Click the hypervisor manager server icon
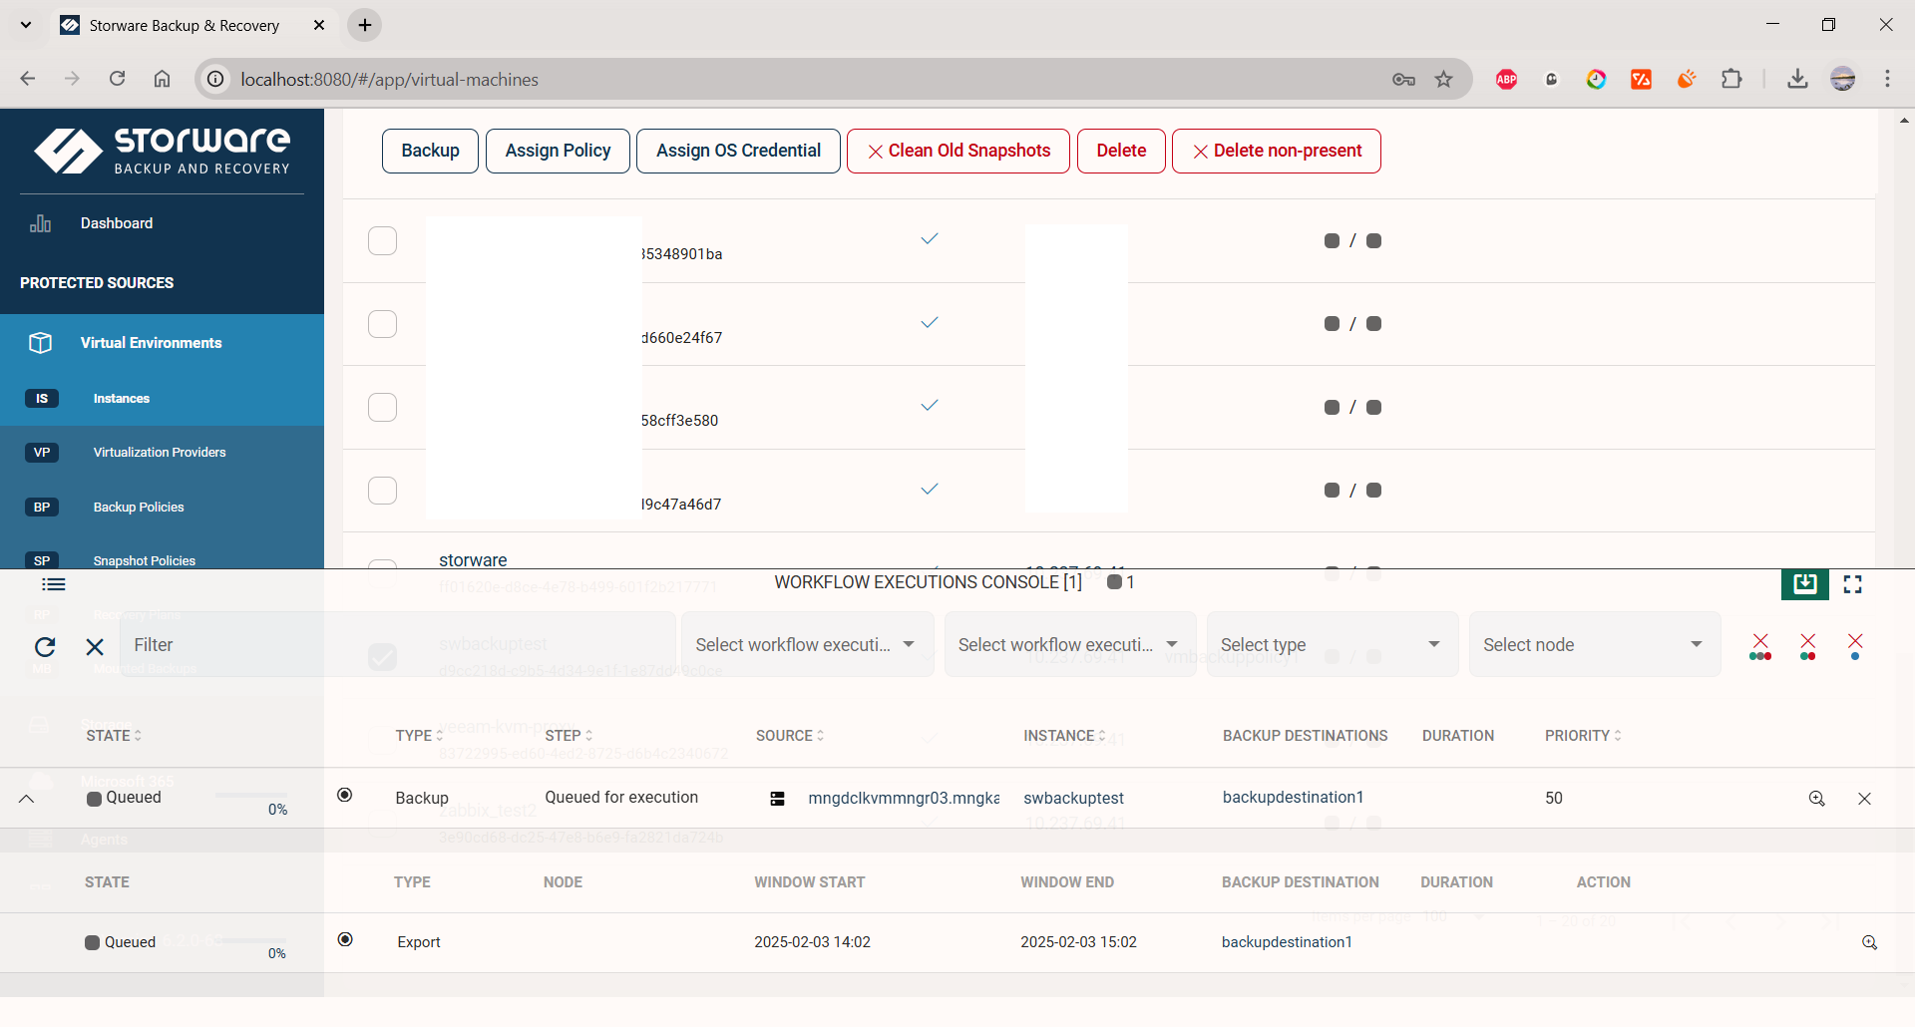Image resolution: width=1915 pixels, height=1027 pixels. pyautogui.click(x=778, y=799)
